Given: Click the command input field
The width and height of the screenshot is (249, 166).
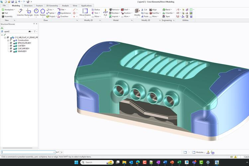Looking at the screenshot, I should pos(28,152).
